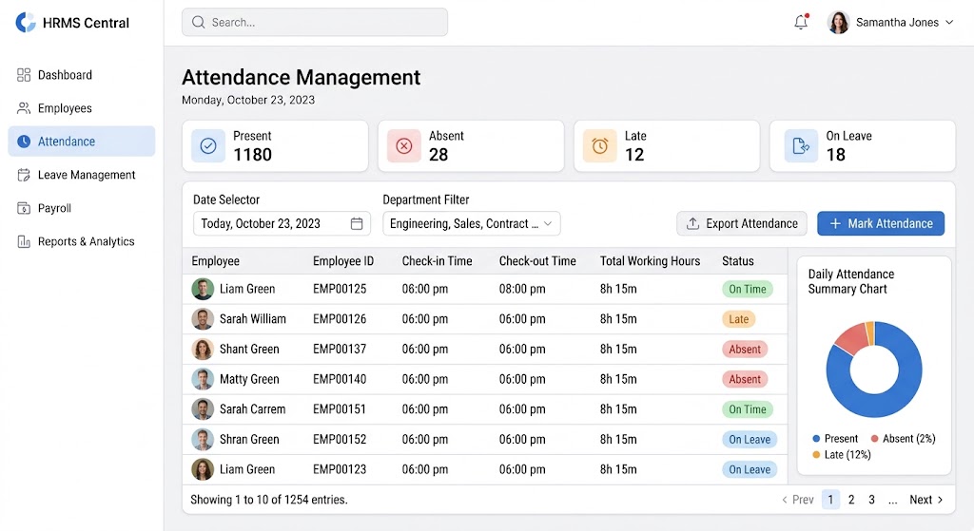Click the calendar icon in Date Selector
Screen dimensions: 974x531
point(357,224)
